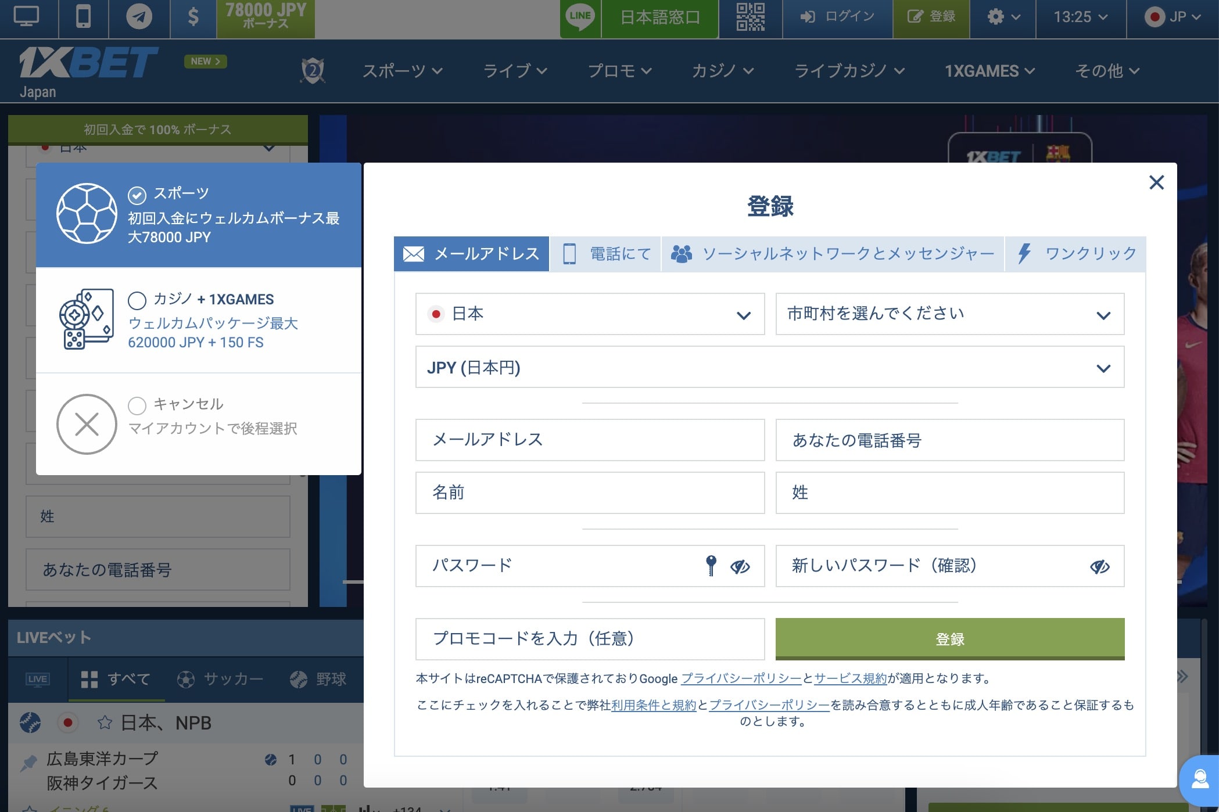Open その他 navigation menu
This screenshot has height=812, width=1219.
(1107, 71)
